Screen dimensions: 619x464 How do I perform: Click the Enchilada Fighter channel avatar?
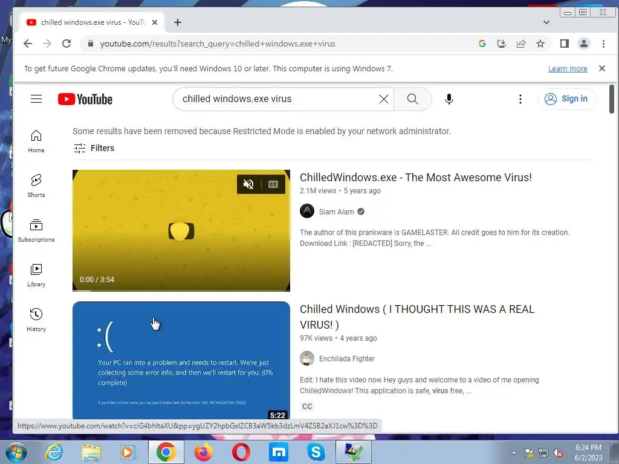click(307, 358)
